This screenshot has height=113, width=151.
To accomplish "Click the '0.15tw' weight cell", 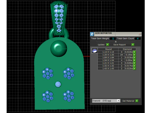I will click(129, 55).
